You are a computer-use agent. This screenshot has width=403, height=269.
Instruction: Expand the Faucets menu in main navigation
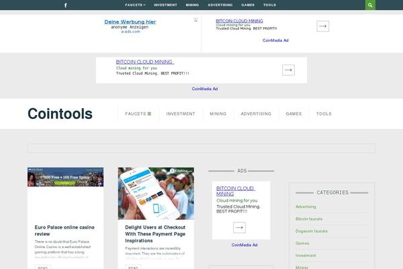138,114
